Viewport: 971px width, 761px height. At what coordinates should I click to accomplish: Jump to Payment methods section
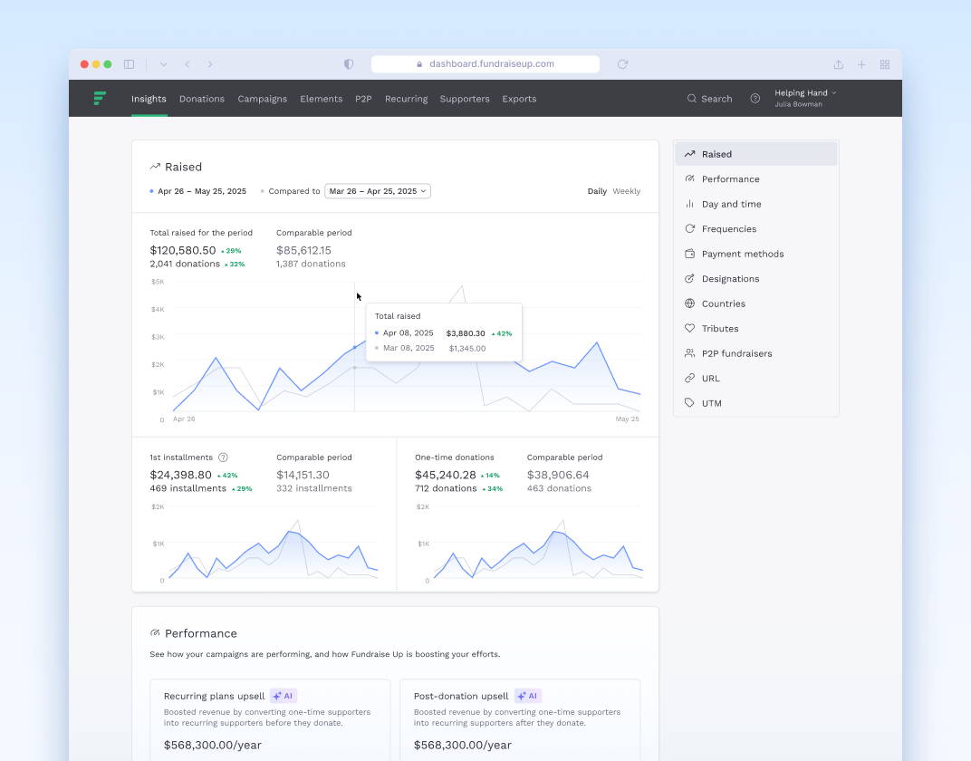(x=742, y=254)
